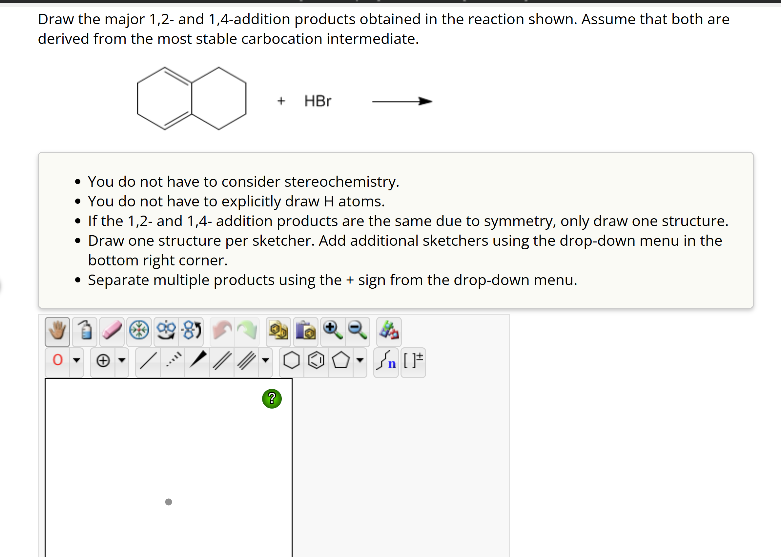Viewport: 781px width, 557px height.
Task: Click the green question mark help button
Action: point(271,398)
